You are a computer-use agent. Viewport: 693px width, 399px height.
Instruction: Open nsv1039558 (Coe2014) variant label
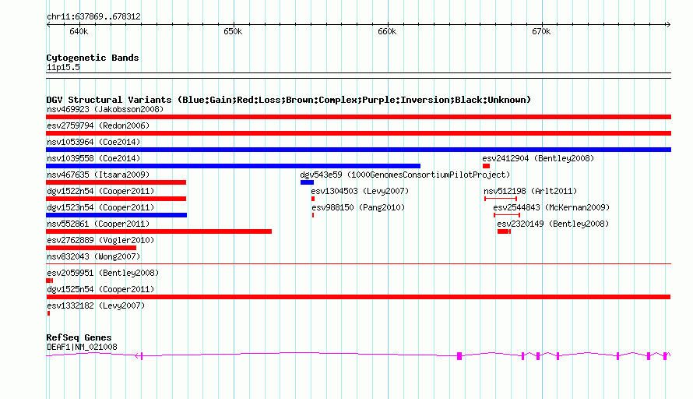click(93, 158)
